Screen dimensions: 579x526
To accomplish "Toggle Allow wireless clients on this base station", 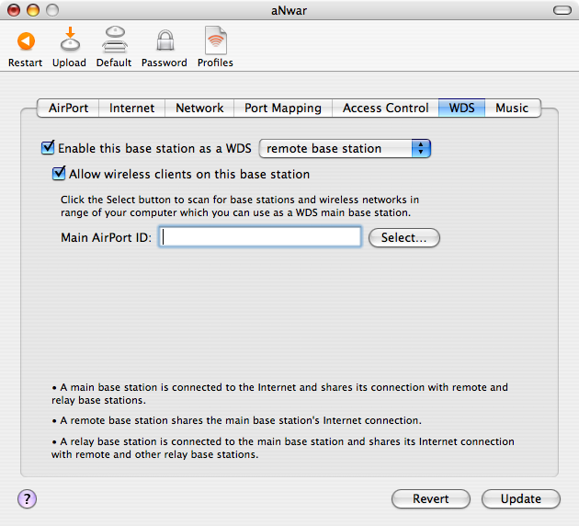I will 59,174.
